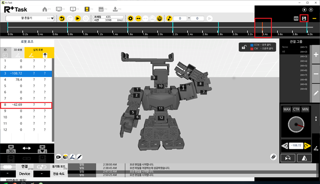The image size is (320, 184).
Task: Click the music note icon
Action: pyautogui.click(x=169, y=18)
